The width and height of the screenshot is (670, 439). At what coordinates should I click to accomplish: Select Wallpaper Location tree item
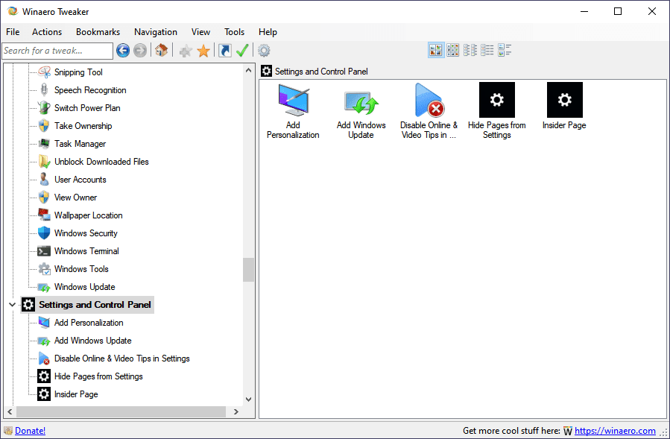88,215
